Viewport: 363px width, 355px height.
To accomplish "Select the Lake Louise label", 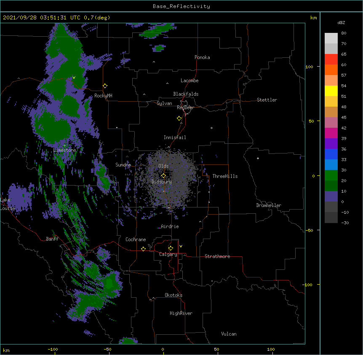I will [x=7, y=204].
